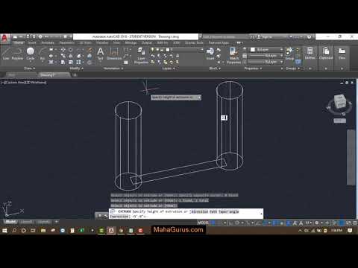Select the Dimension tool
This screenshot has height=268, width=358.
[114, 54]
